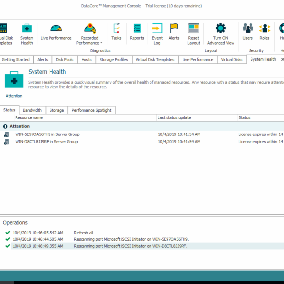Click the WIN-5E97OA56FH9 last status update timestamp
The height and width of the screenshot is (284, 284).
click(179, 134)
